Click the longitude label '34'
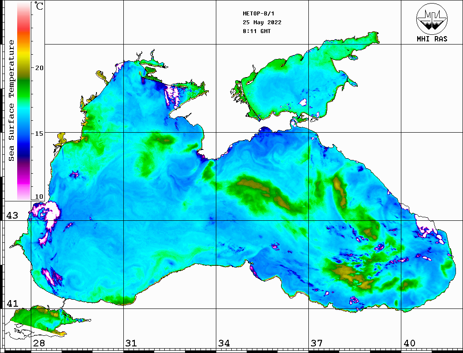The height and width of the screenshot is (353, 463). coord(224,343)
